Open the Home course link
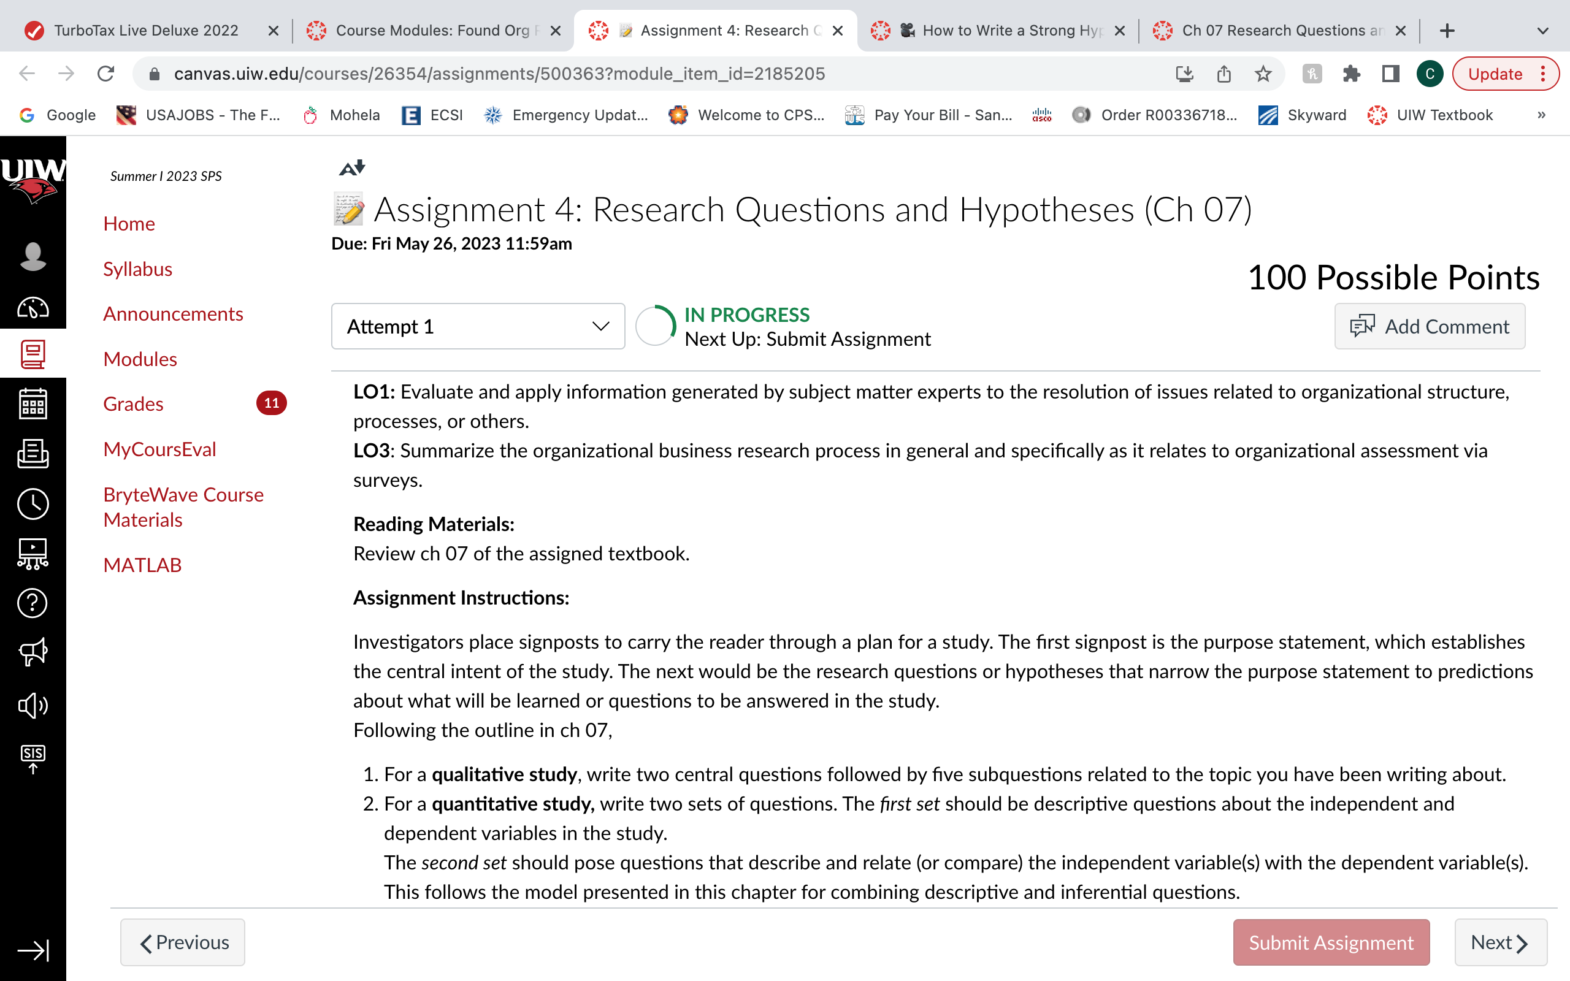 click(x=129, y=224)
